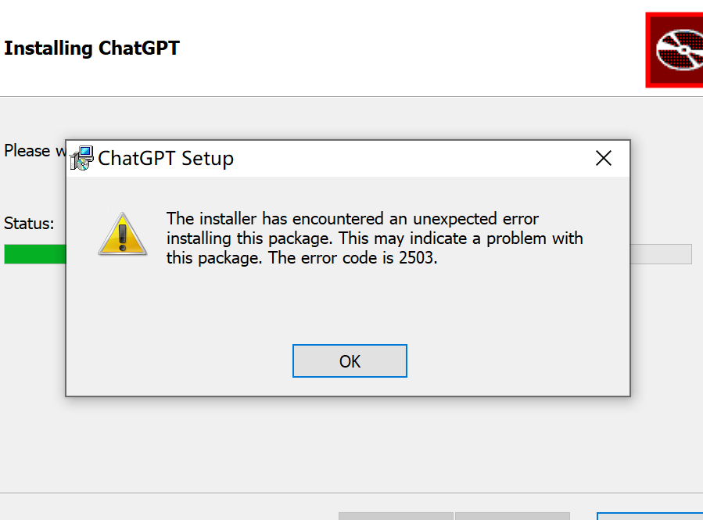Click the Installing ChatGPT heading text
This screenshot has width=703, height=520.
(91, 48)
